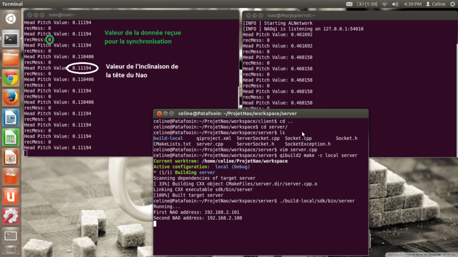Open System Settings wrench icon
Viewport: 458px width, 257px height.
[10, 216]
